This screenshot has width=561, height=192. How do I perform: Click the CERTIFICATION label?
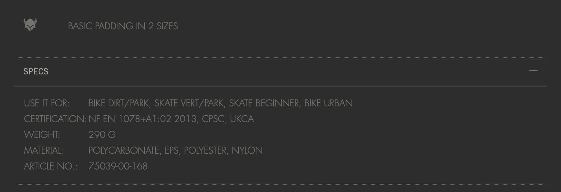pos(55,119)
